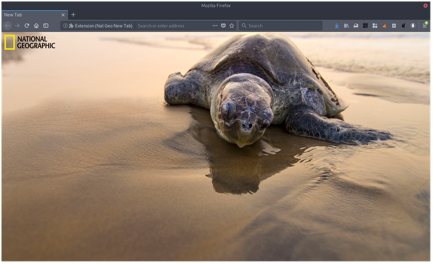Focus the Search input field
This screenshot has height=264, width=433.
click(x=281, y=26)
